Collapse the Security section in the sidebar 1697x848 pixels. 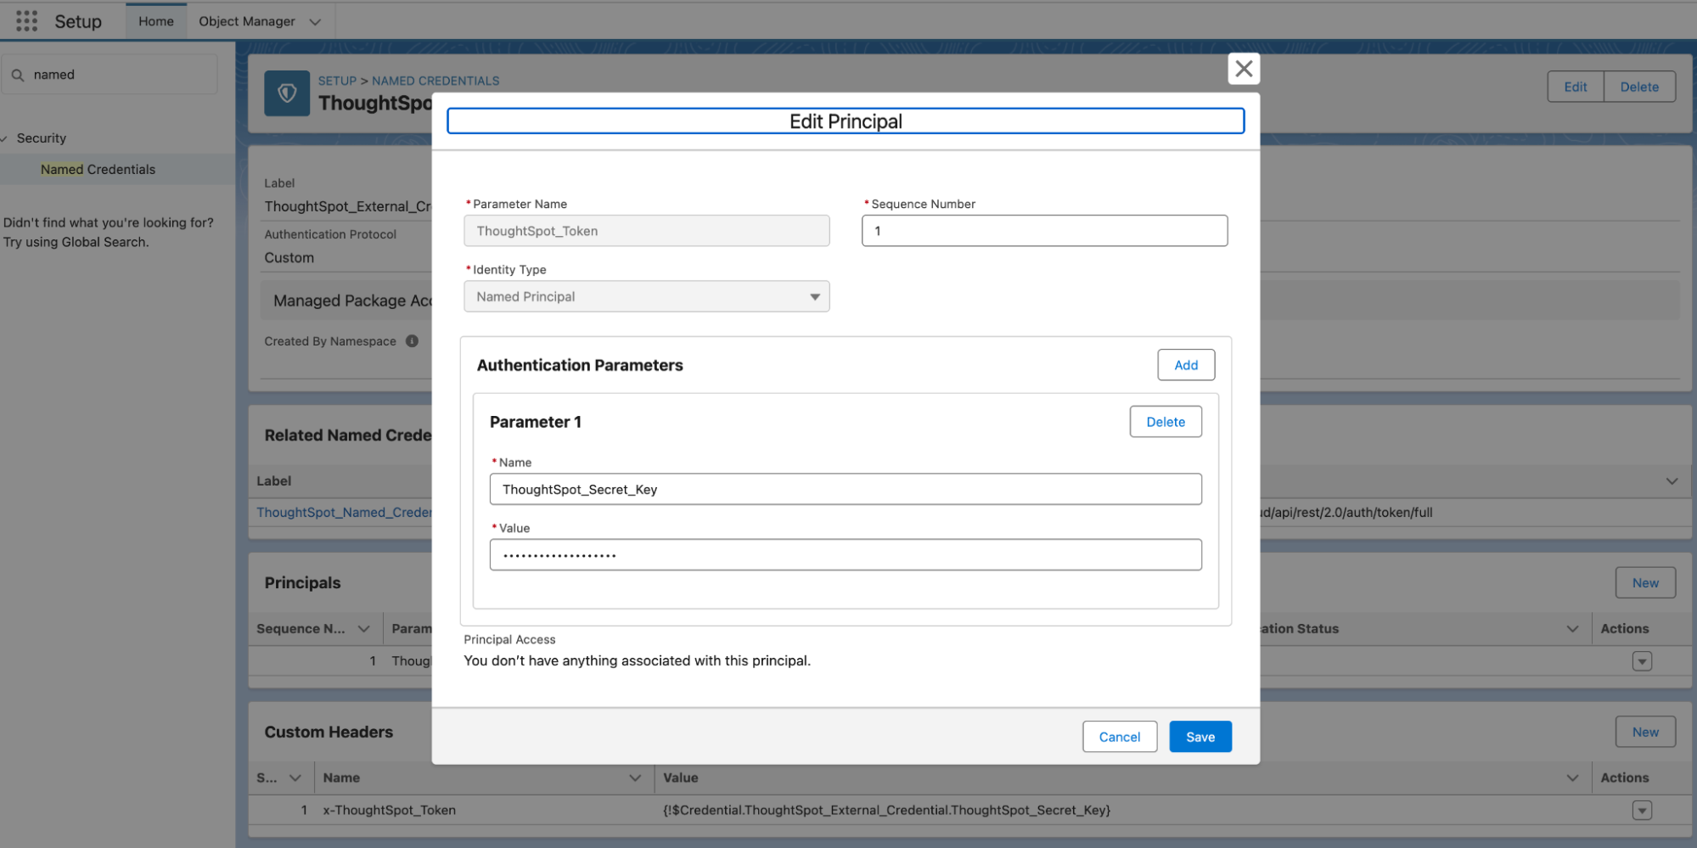coord(6,138)
